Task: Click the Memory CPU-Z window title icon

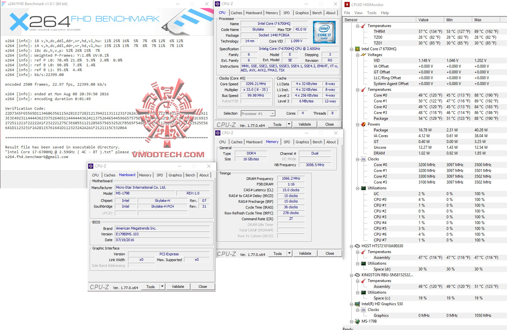Action: (218, 133)
